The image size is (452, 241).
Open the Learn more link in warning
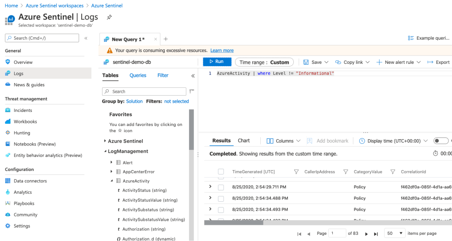pos(222,51)
